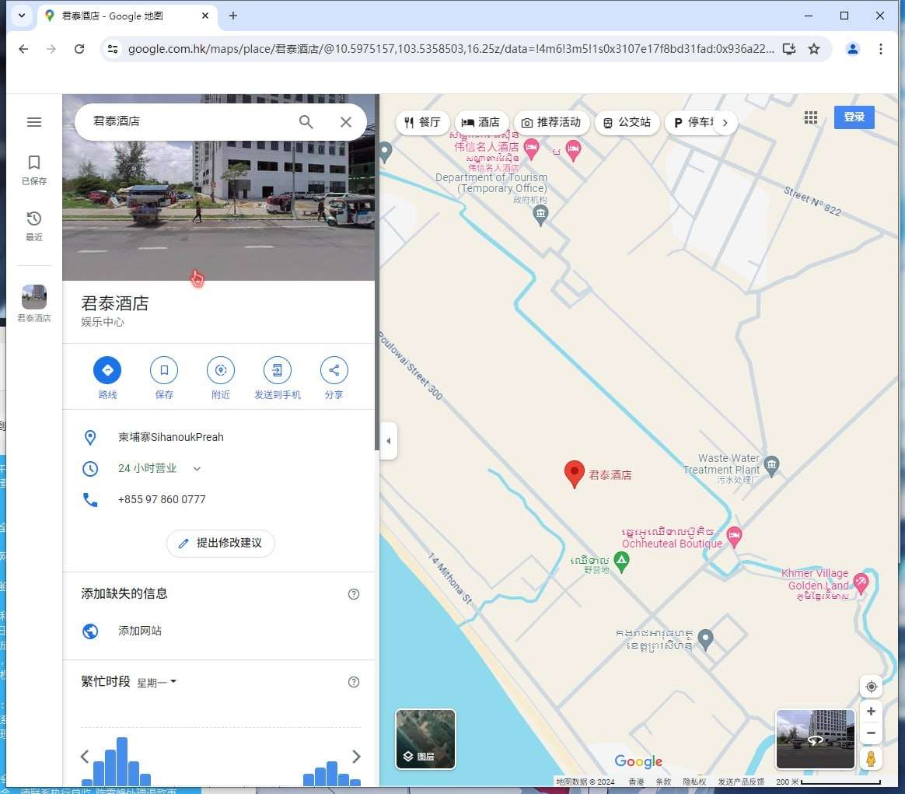Open the 图层 layers satellite thumbnail
The height and width of the screenshot is (794, 905).
425,739
